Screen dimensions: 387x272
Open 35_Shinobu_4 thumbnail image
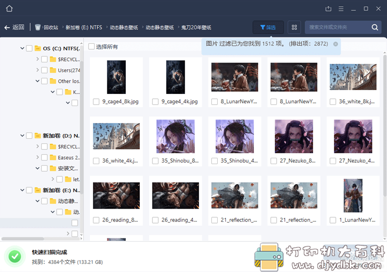coord(235,136)
